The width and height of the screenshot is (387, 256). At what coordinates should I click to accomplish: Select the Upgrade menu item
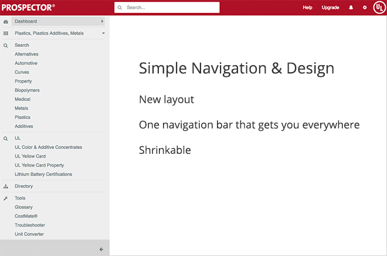coord(330,8)
